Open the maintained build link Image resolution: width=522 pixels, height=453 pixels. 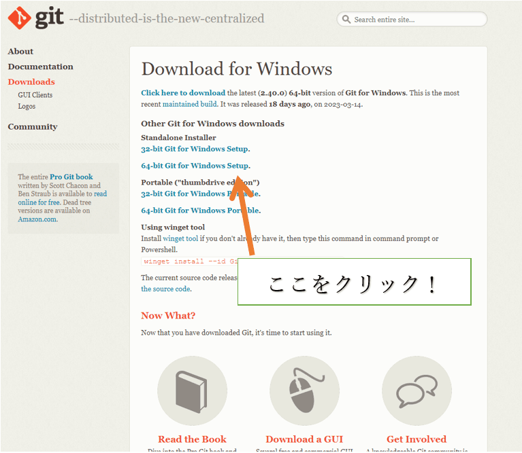click(x=190, y=104)
